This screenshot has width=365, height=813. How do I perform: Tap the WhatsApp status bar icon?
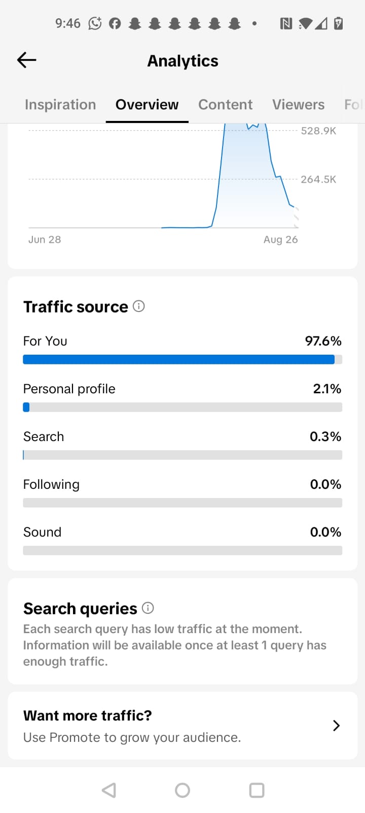click(x=95, y=23)
